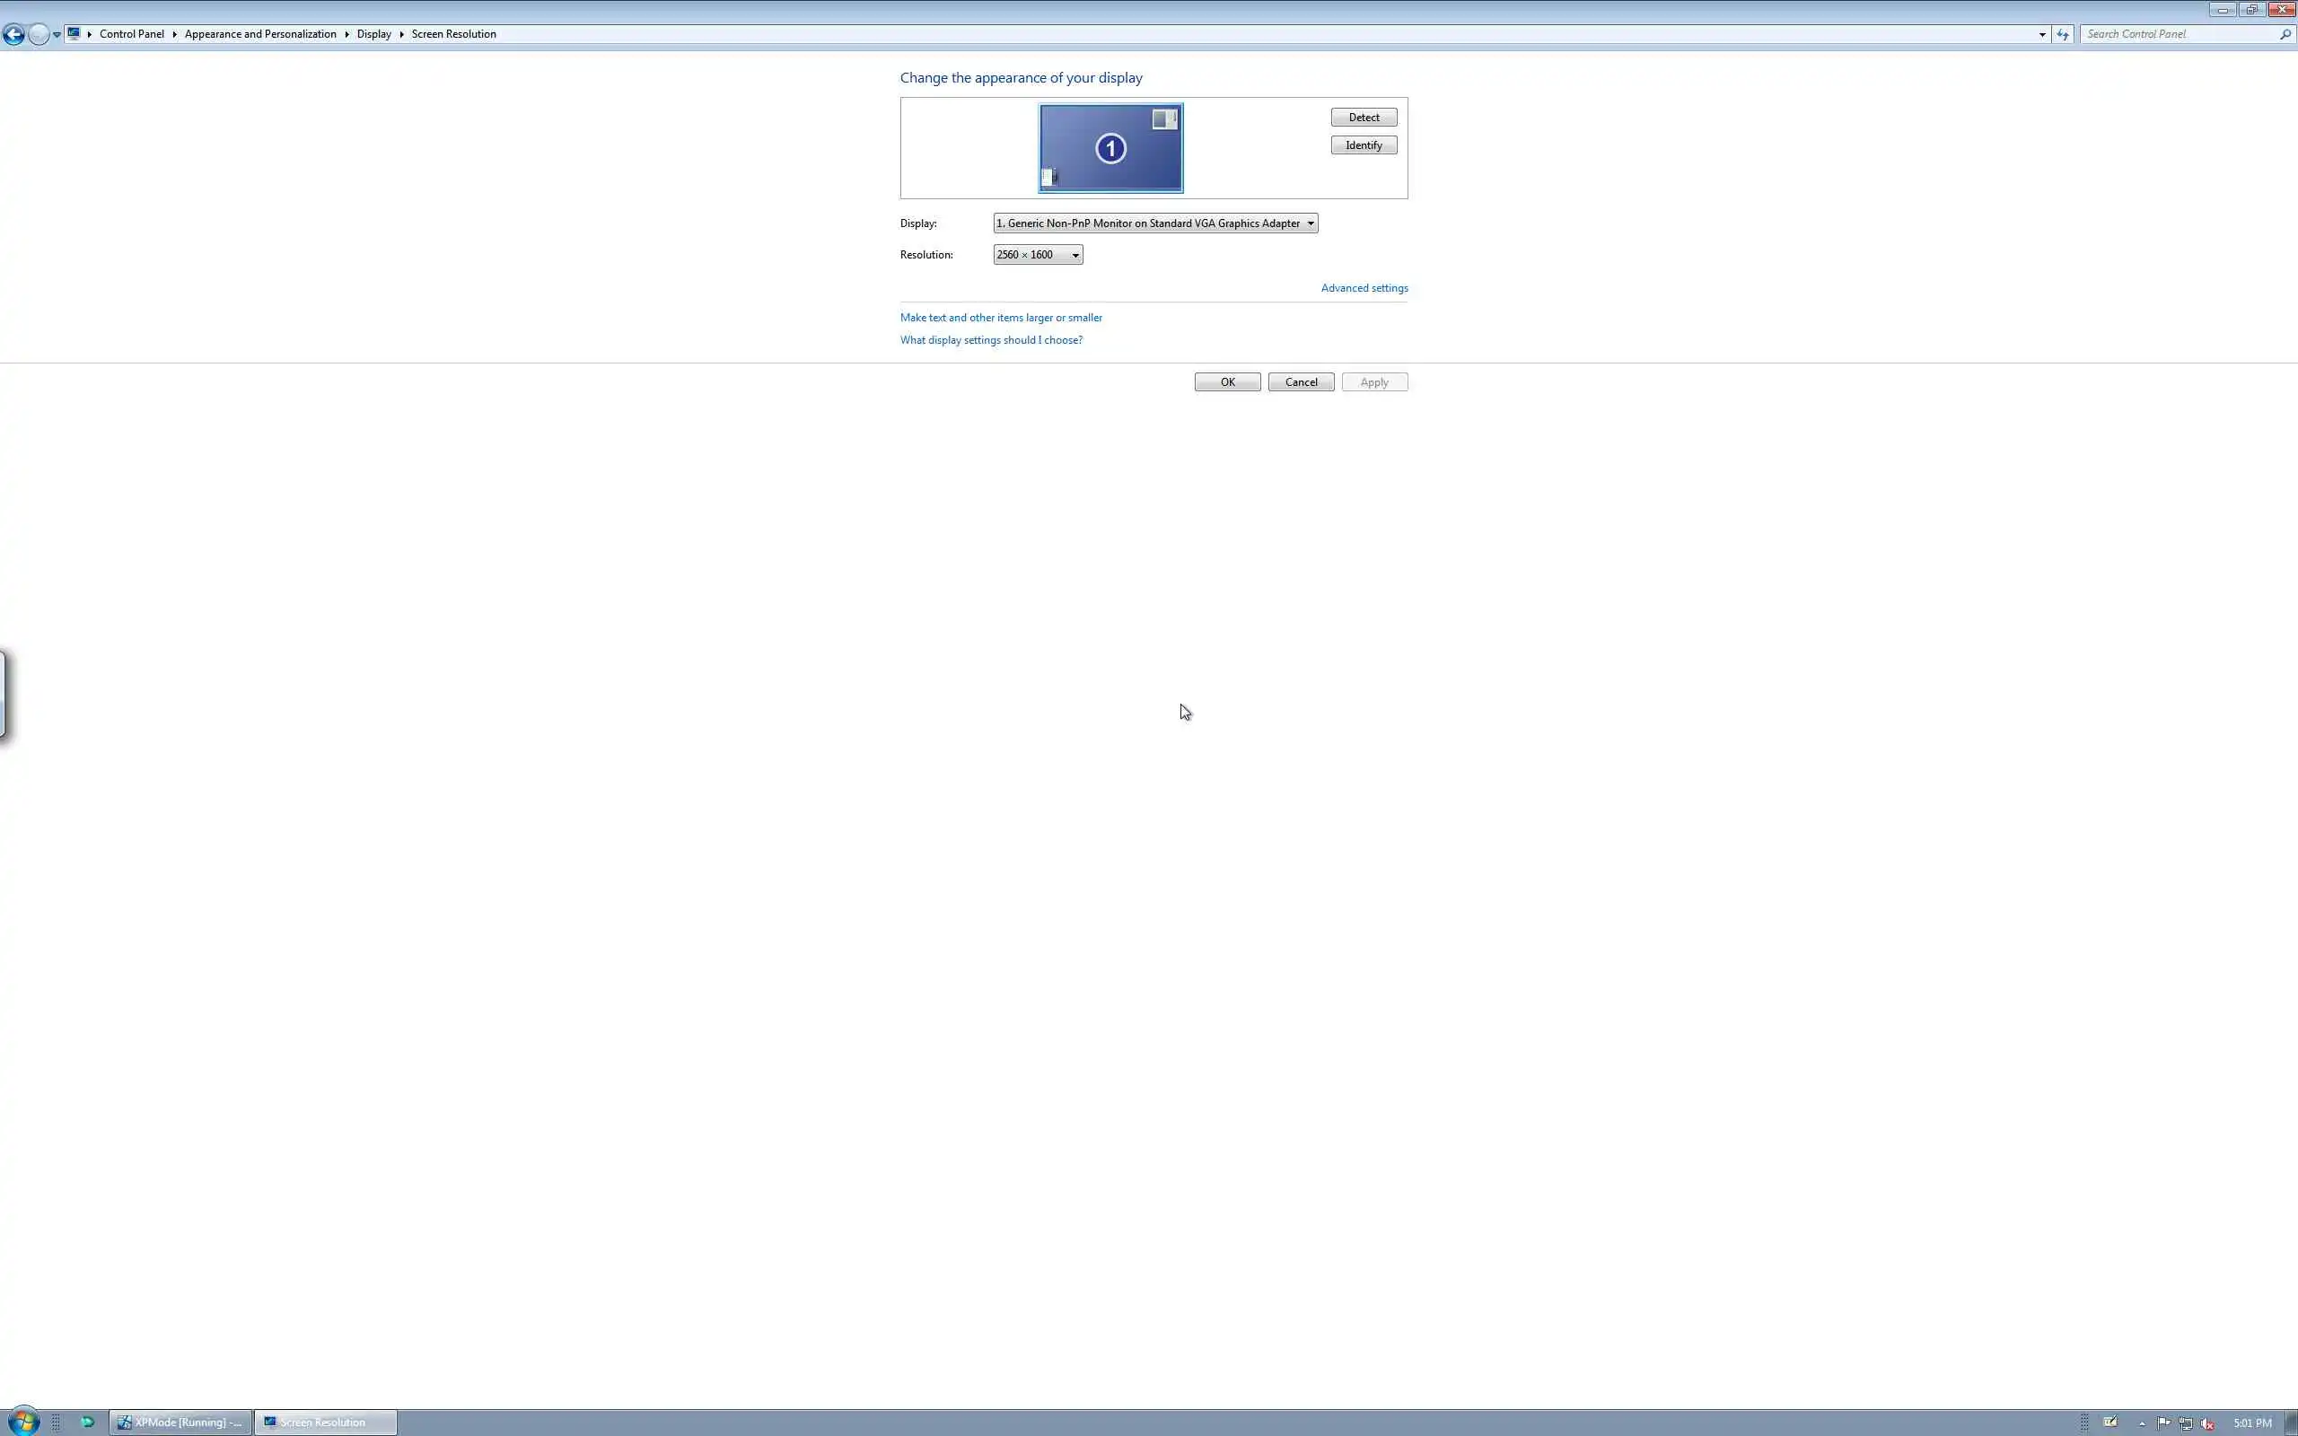Screen dimensions: 2298x1436
Task: Open the Advanced settings link
Action: pos(1364,288)
